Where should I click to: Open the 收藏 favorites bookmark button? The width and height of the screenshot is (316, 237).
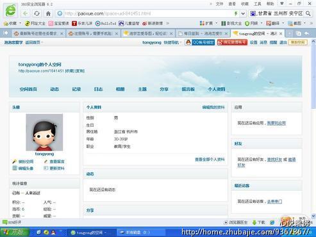(x=12, y=23)
